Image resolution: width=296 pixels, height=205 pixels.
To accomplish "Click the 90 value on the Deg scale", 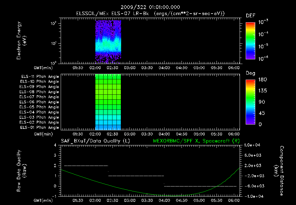I will coord(262,102).
